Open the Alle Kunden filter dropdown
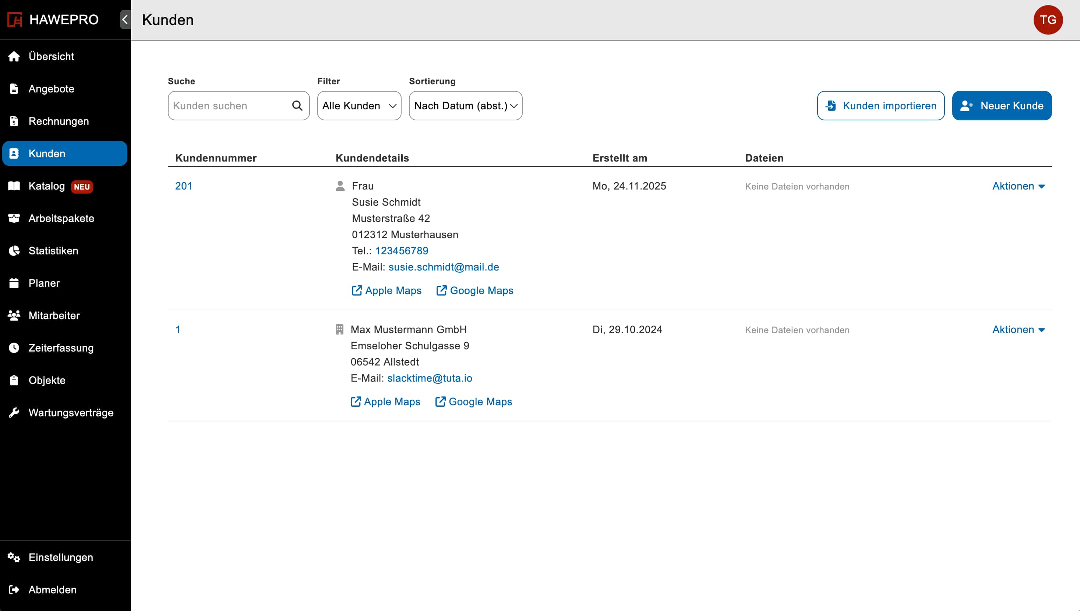Image resolution: width=1080 pixels, height=611 pixels. 359,106
